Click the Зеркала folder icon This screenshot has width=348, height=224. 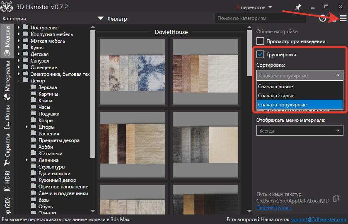33,87
